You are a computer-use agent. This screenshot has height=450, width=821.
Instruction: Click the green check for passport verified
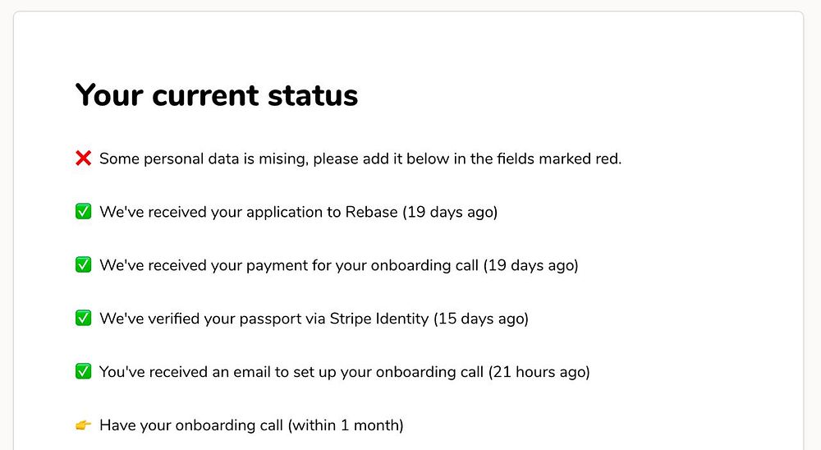pyautogui.click(x=83, y=318)
